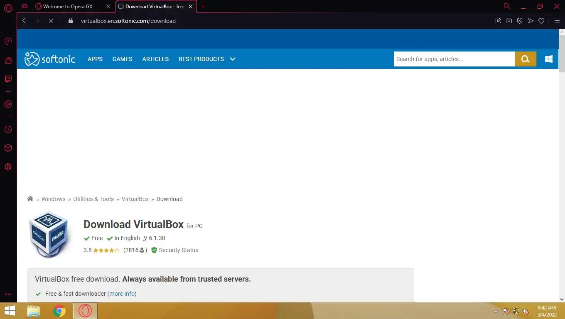The width and height of the screenshot is (565, 319).
Task: Expand the Best Products dropdown chevron
Action: (x=233, y=59)
